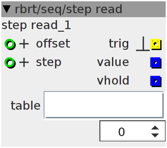The width and height of the screenshot is (167, 148).
Task: Click inside the table text field
Action: 104,105
